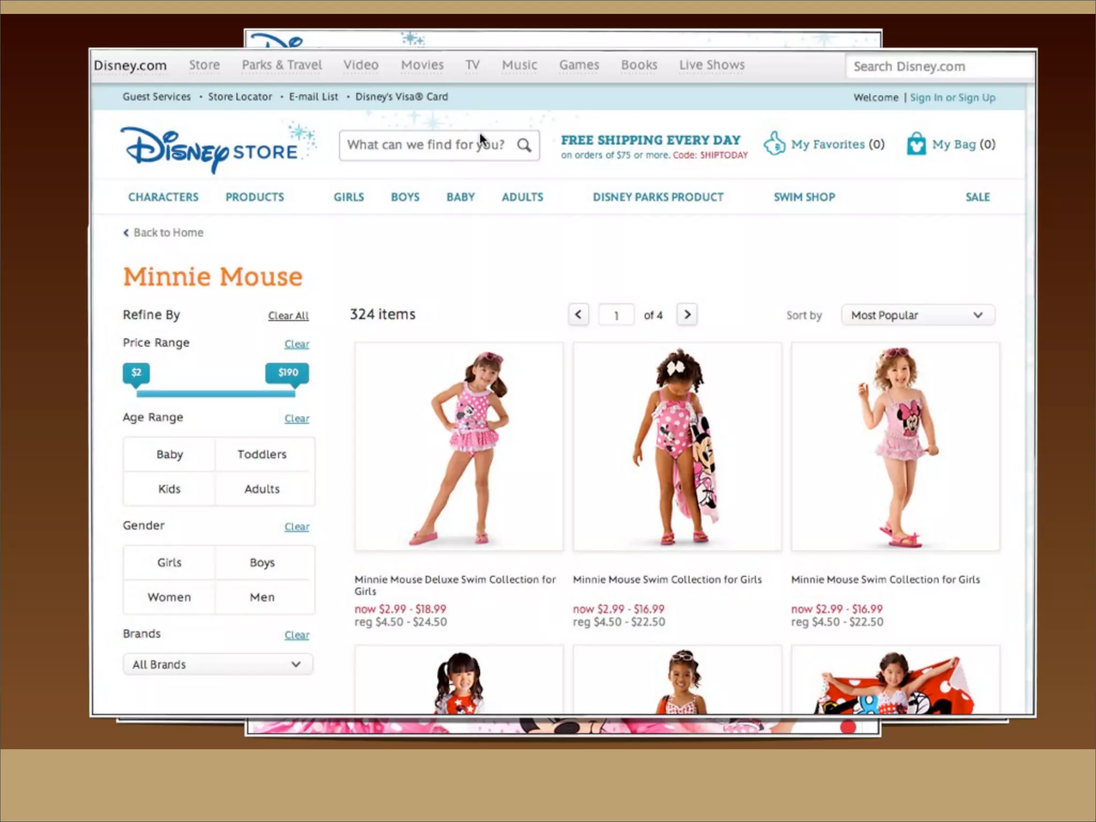This screenshot has width=1096, height=822.
Task: Click the $190 maximum price handle
Action: click(x=287, y=373)
